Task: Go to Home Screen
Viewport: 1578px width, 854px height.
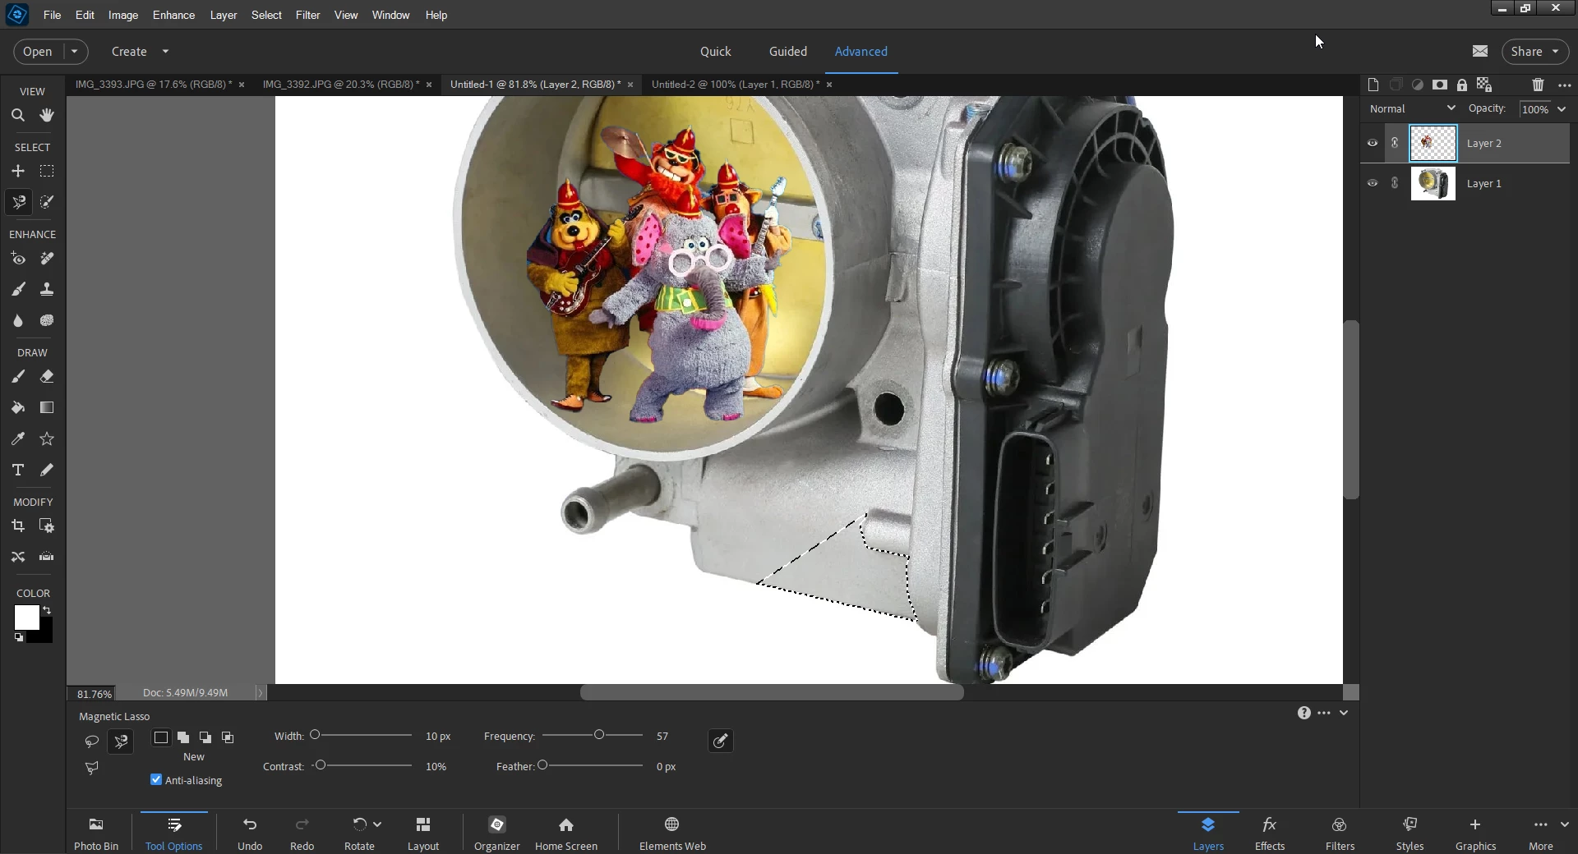Action: (x=566, y=833)
